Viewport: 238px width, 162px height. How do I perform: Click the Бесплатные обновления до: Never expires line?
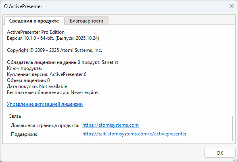[53, 92]
